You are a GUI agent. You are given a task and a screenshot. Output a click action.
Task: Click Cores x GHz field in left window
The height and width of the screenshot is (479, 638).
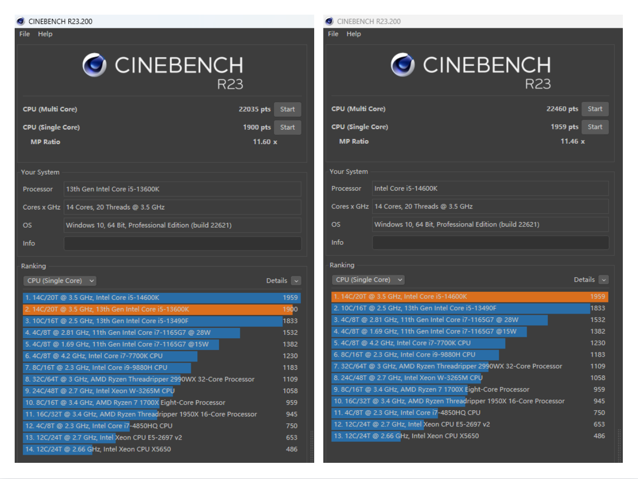(183, 207)
